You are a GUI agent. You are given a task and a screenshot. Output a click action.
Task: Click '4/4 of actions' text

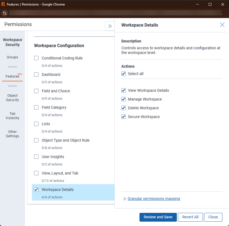(52, 197)
